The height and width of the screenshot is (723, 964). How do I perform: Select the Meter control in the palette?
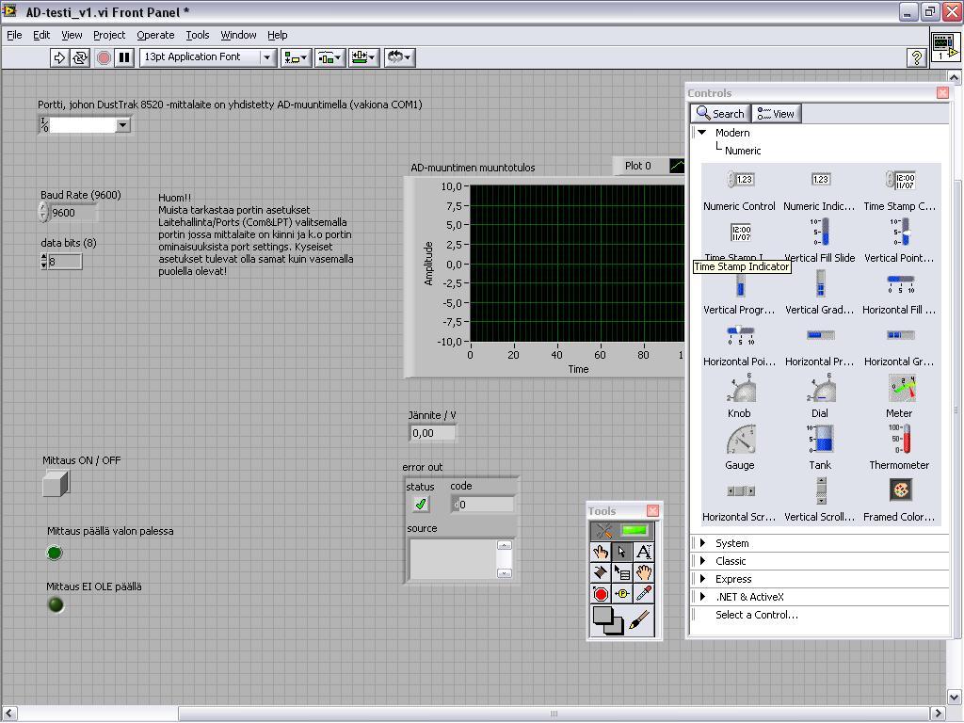click(899, 396)
